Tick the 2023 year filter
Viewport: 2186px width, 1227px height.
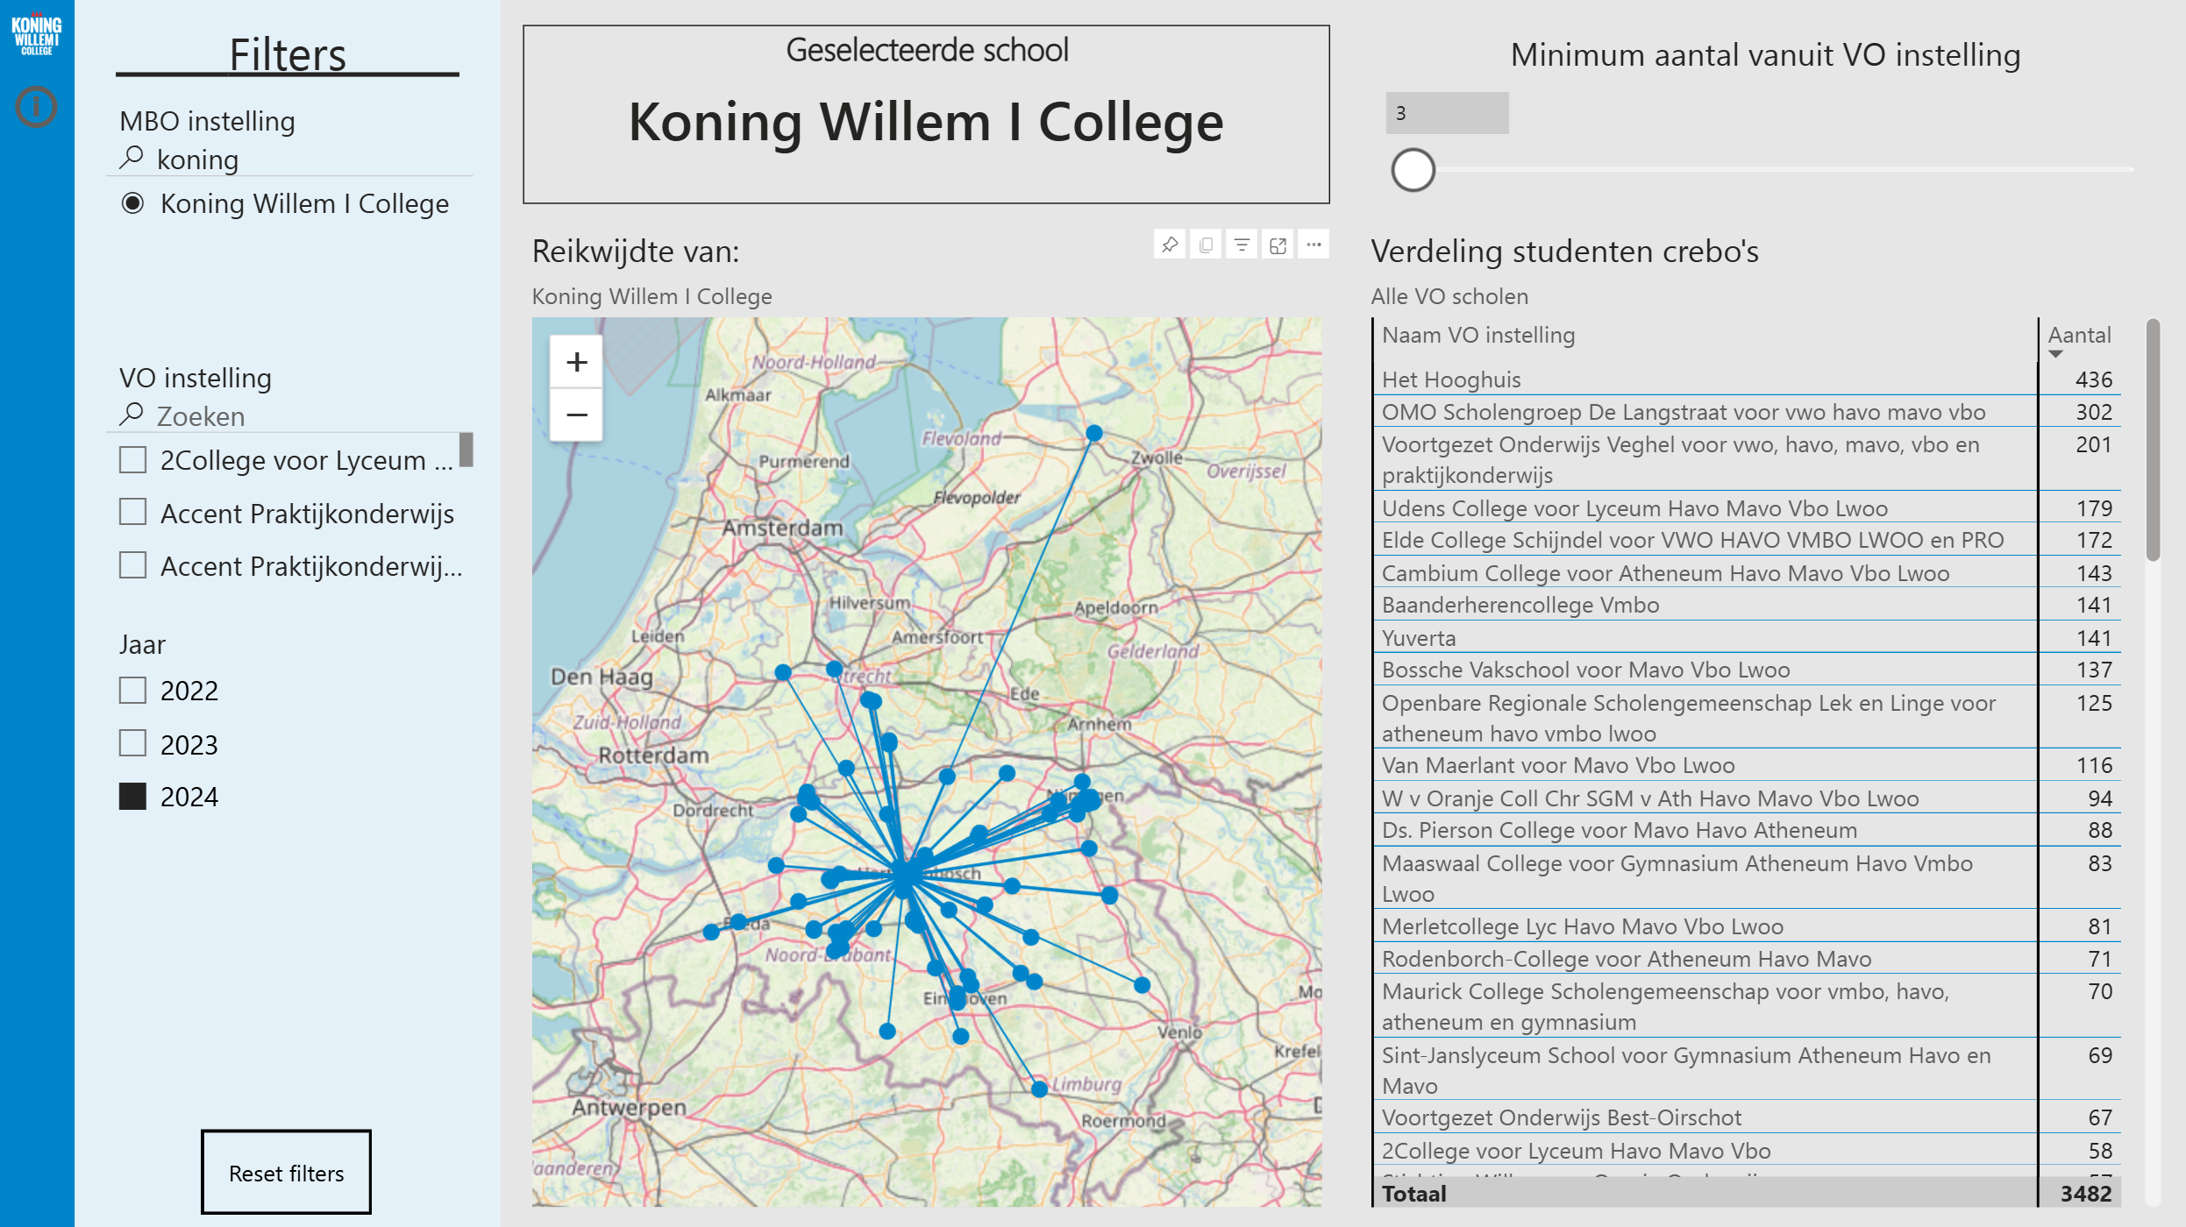132,744
